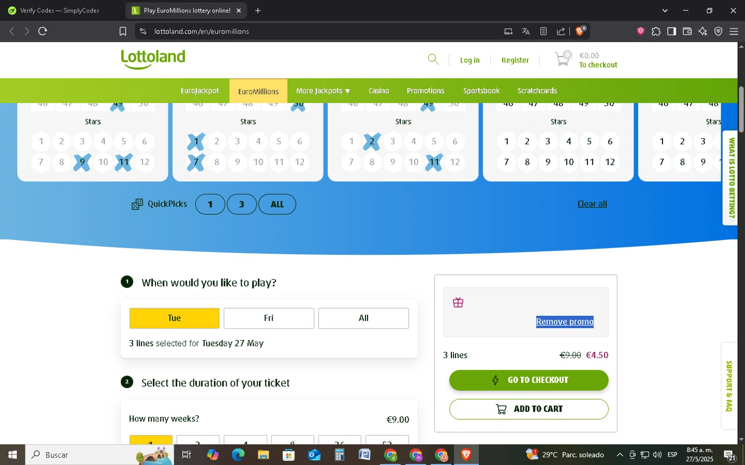The image size is (745, 465).
Task: Expand More Jackpots dropdown
Action: pos(323,91)
